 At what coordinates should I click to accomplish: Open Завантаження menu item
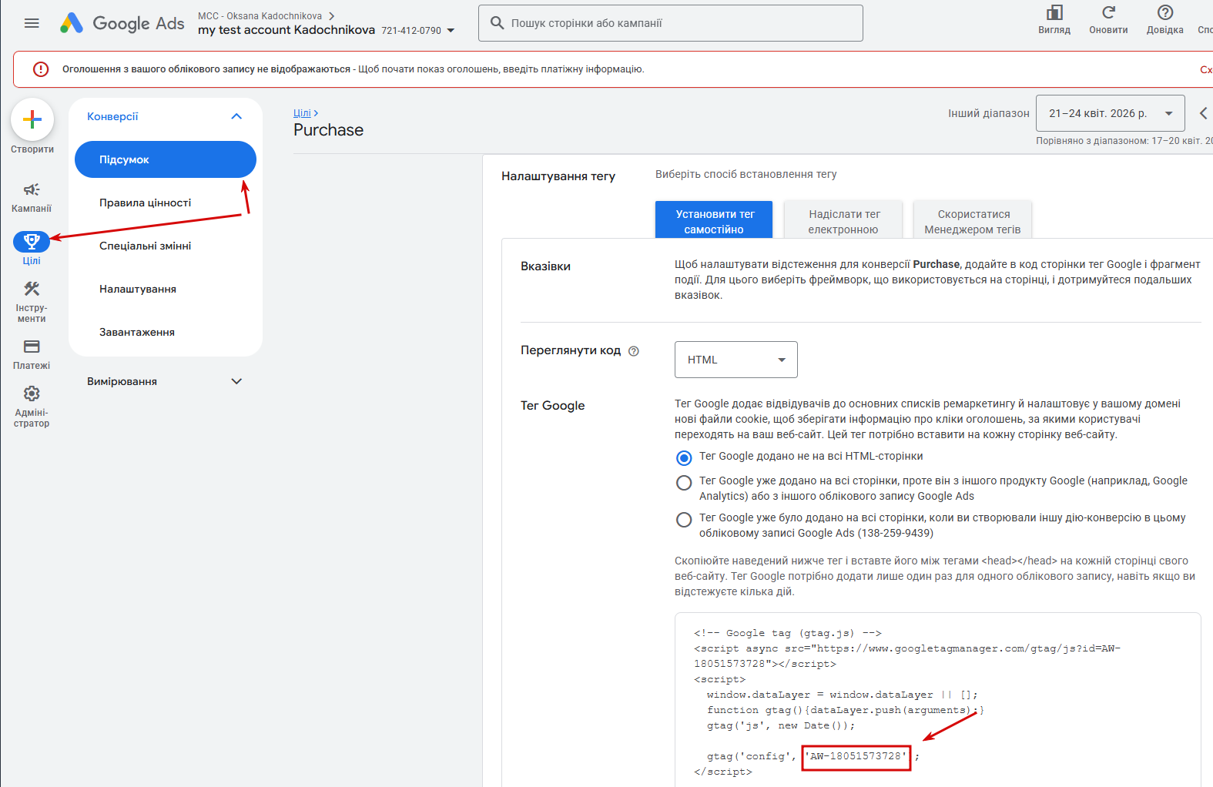tap(166, 332)
